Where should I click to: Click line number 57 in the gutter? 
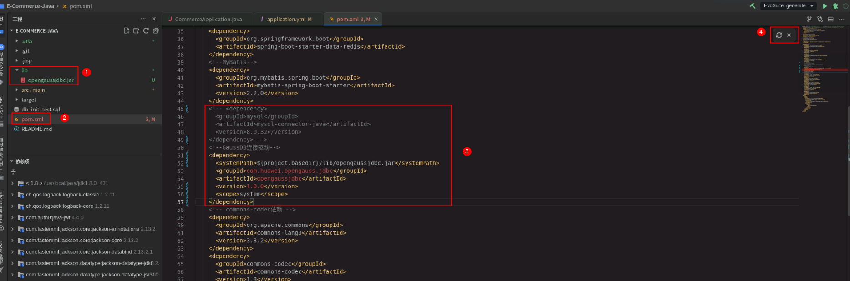[180, 202]
